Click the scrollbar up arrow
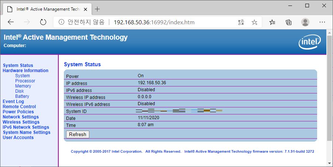 329,33
